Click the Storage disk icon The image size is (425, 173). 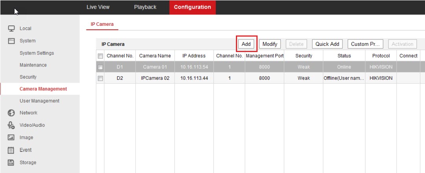(11, 163)
